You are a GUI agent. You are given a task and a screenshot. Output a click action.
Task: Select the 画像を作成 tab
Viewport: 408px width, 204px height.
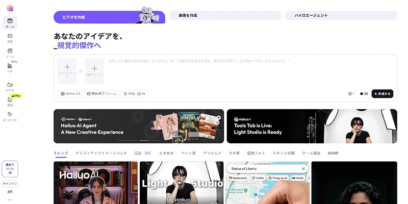pos(225,15)
